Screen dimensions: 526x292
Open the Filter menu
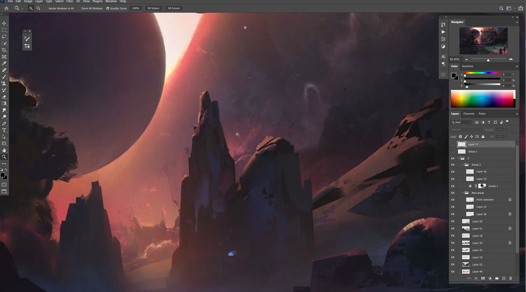[x=70, y=1]
